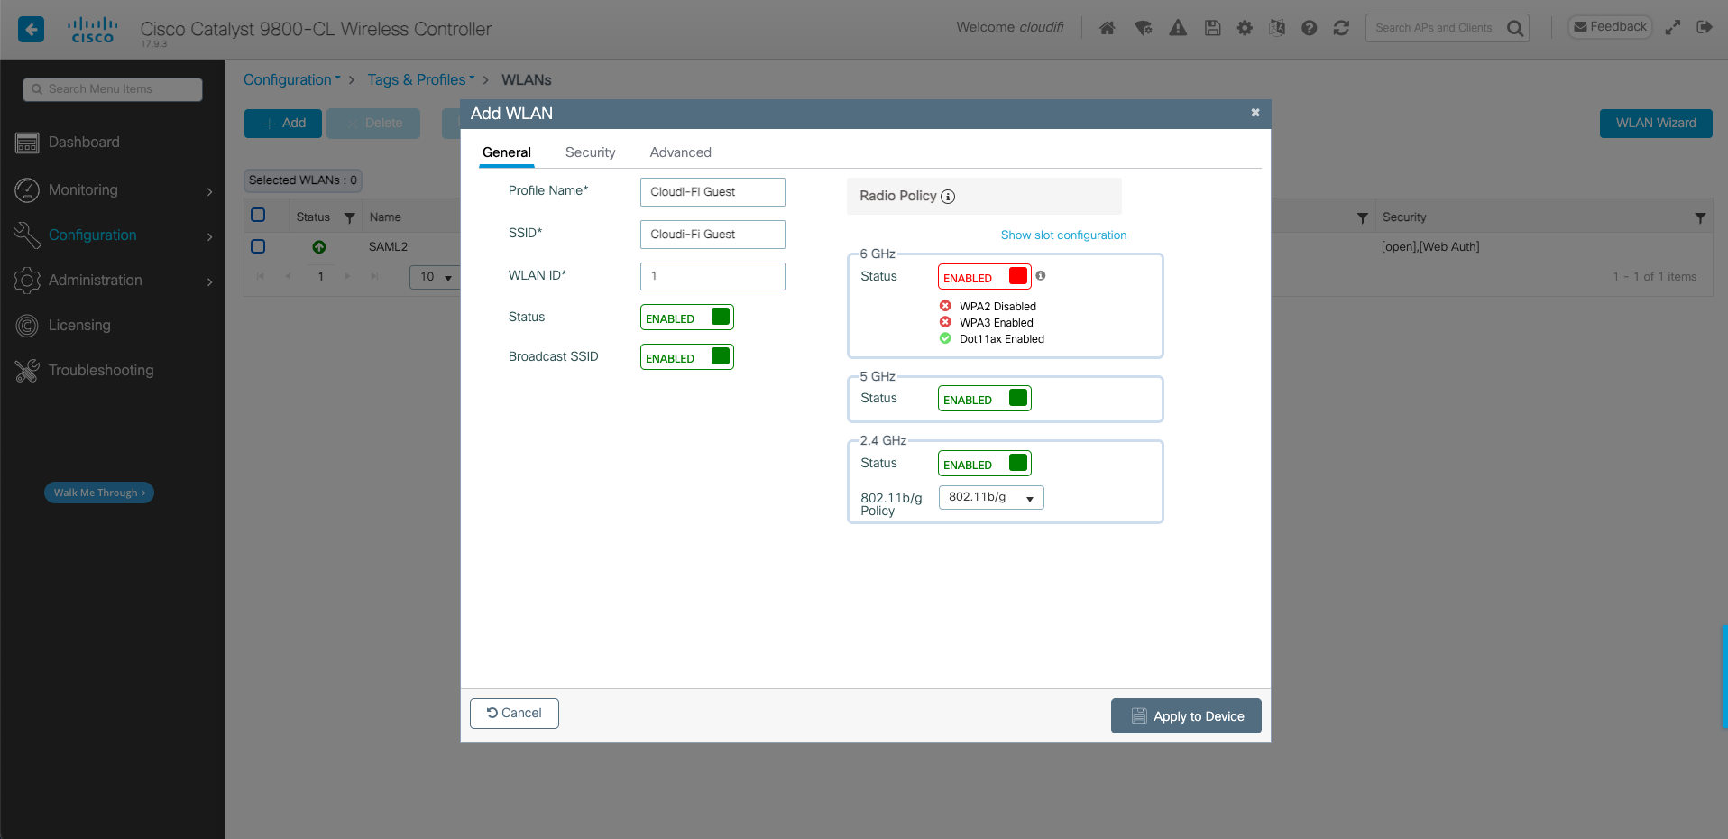Expand the Monitoring sidebar menu
The image size is (1728, 839).
coord(113,190)
